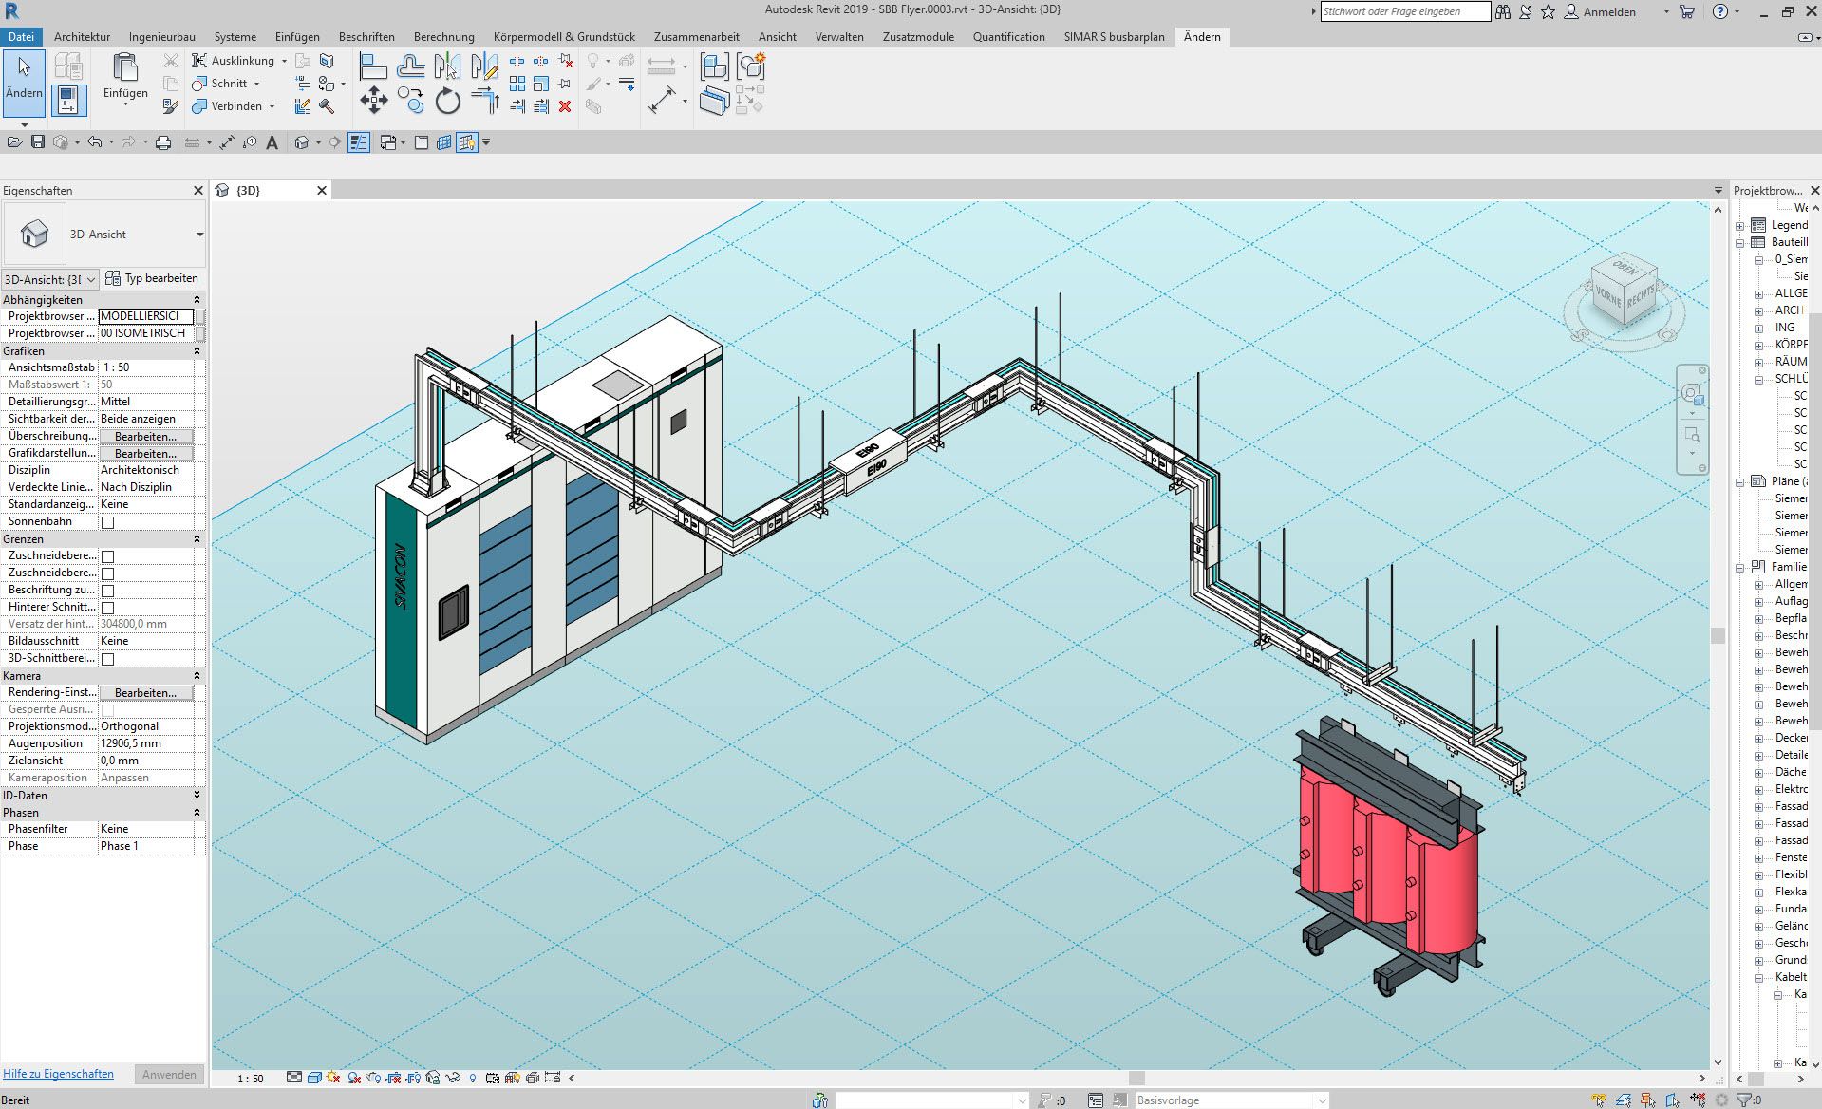Screen dimensions: 1822x1109
Task: Click the red Delete icon in the ribbon
Action: click(x=565, y=106)
